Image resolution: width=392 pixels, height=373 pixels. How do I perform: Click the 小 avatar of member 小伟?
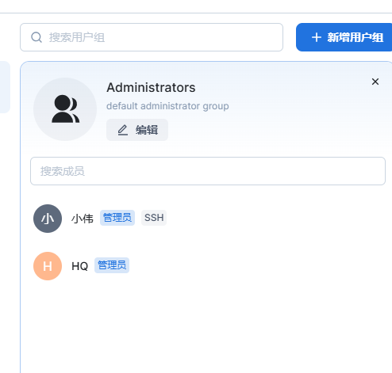coord(48,219)
